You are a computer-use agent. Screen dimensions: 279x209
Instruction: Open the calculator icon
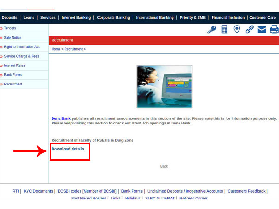[225, 29]
